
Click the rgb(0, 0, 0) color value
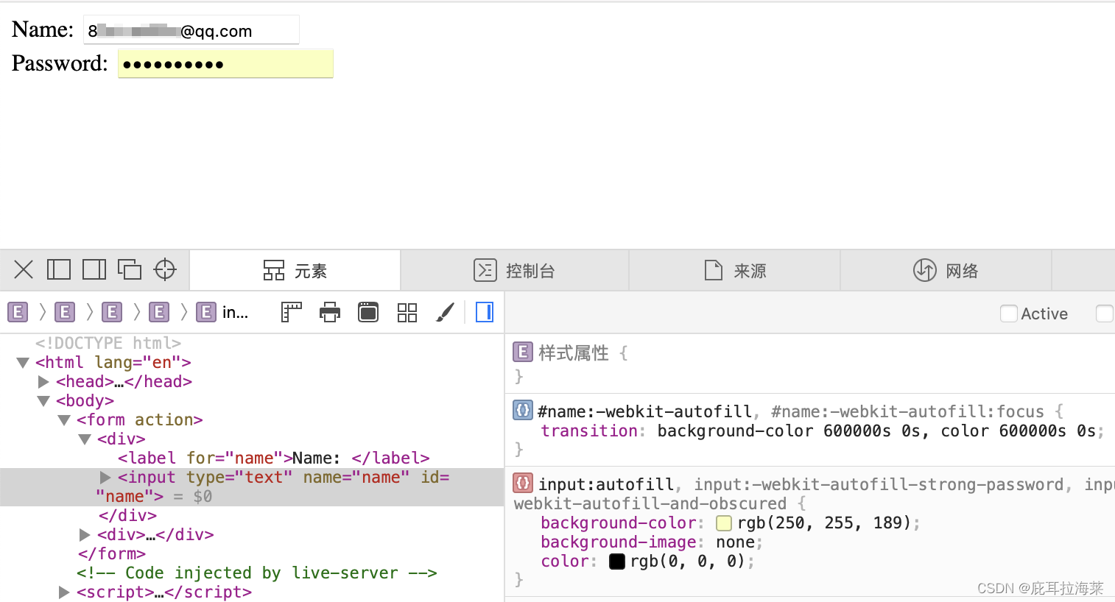pos(688,562)
